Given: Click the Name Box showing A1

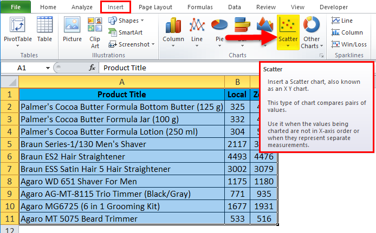Looking at the screenshot, I should [23, 68].
